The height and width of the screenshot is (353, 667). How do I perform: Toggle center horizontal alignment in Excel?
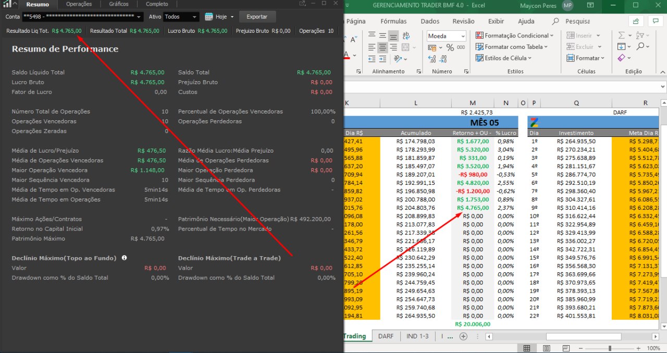point(382,47)
